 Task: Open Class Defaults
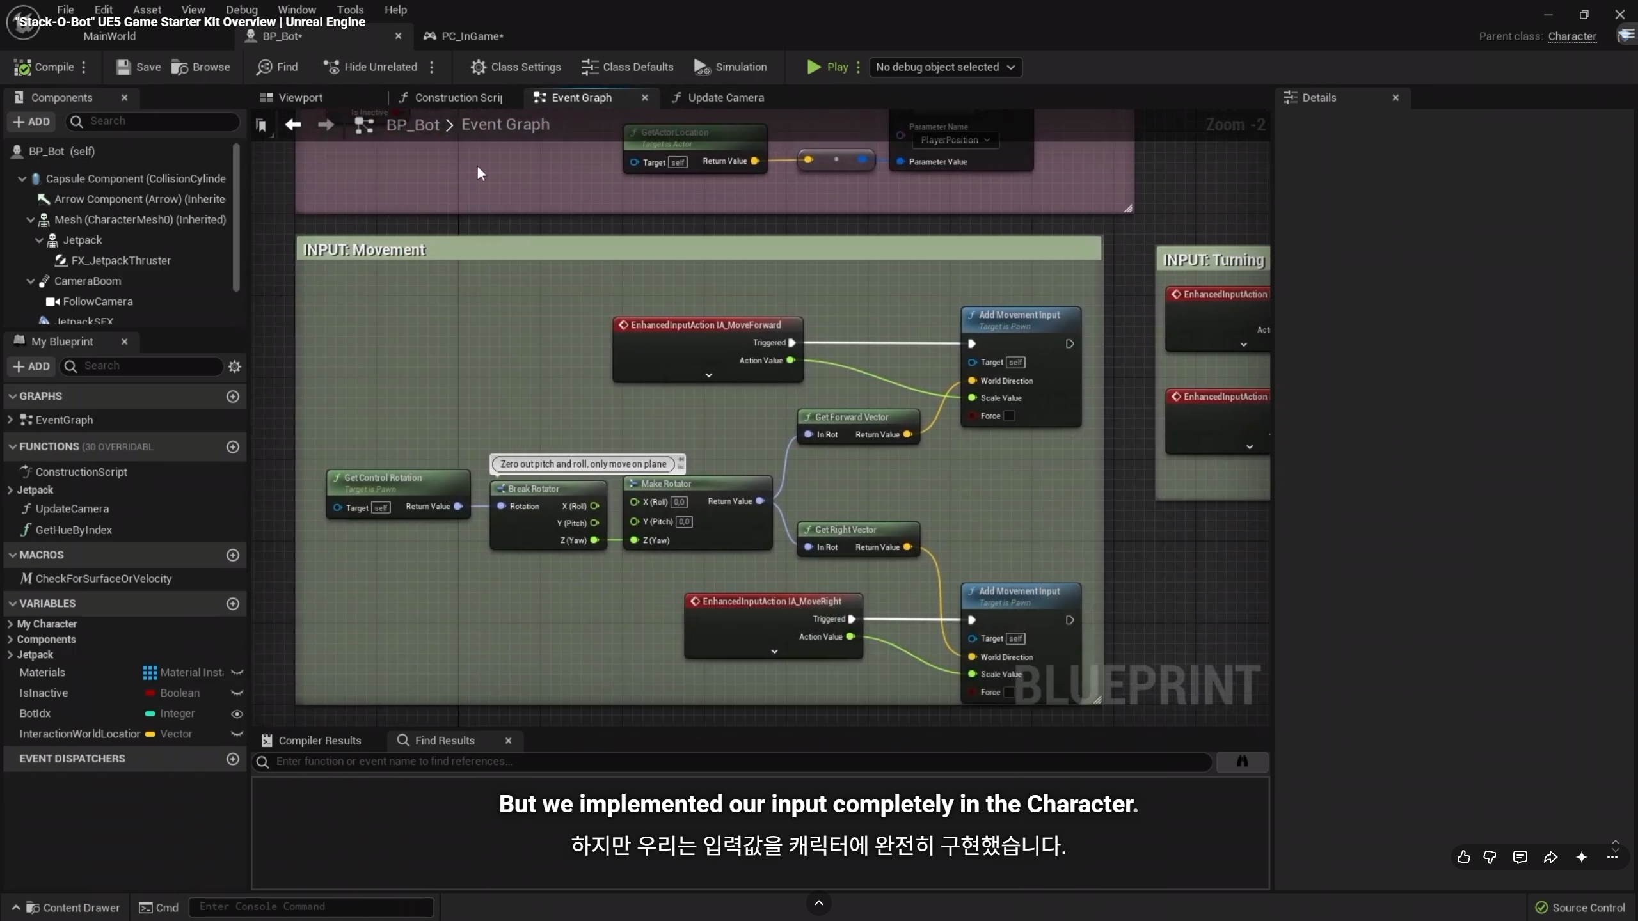pos(628,67)
